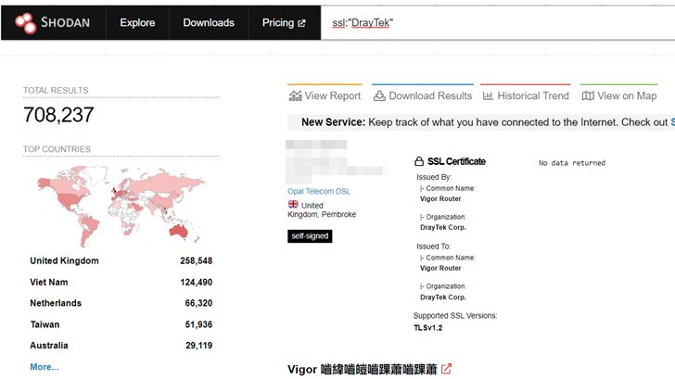
Task: Click the external link icon beside Pricing
Action: 301,23
